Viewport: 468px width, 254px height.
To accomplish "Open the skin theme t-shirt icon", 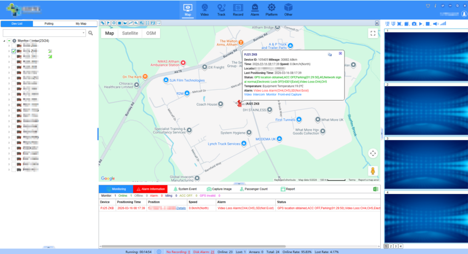I will tap(428, 6).
